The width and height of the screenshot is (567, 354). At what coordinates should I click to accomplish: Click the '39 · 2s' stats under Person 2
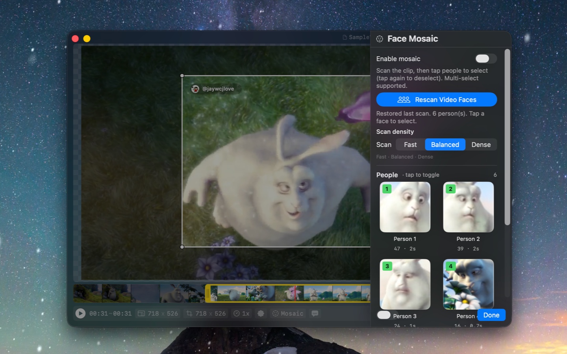coord(468,249)
